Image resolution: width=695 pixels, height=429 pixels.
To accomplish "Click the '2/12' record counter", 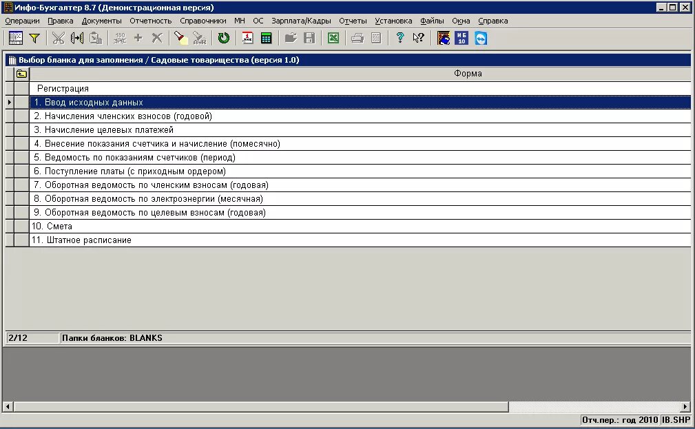I will coord(32,338).
